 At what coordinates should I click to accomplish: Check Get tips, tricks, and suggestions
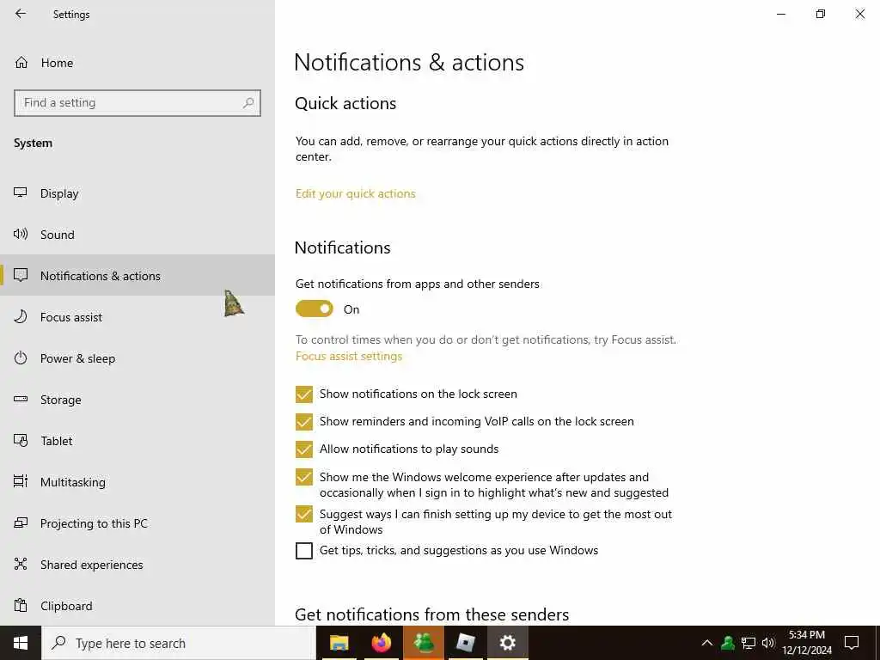[x=303, y=551]
